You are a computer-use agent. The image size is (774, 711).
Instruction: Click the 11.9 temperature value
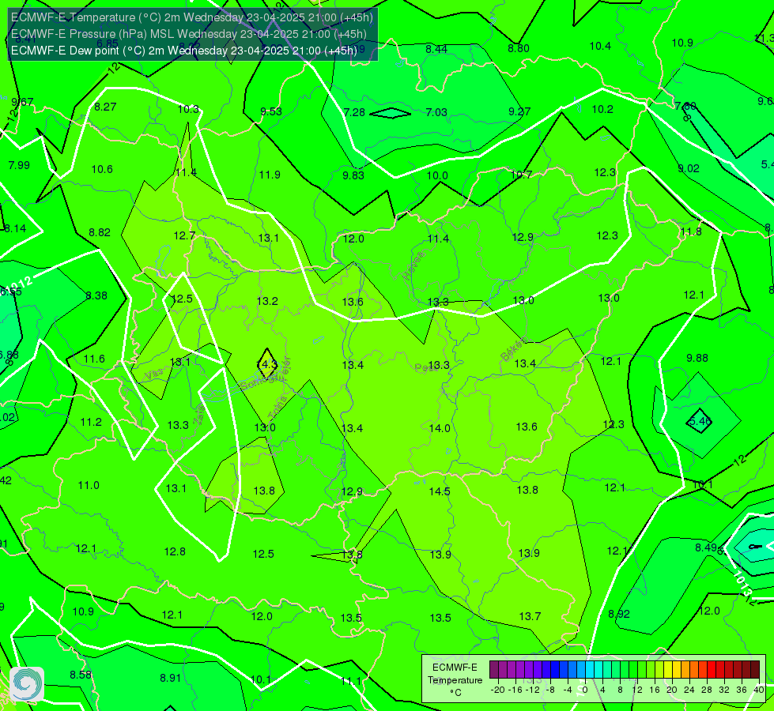pos(270,175)
